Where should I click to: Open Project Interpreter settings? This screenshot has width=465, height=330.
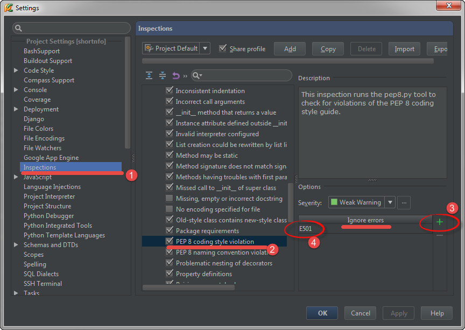[49, 196]
